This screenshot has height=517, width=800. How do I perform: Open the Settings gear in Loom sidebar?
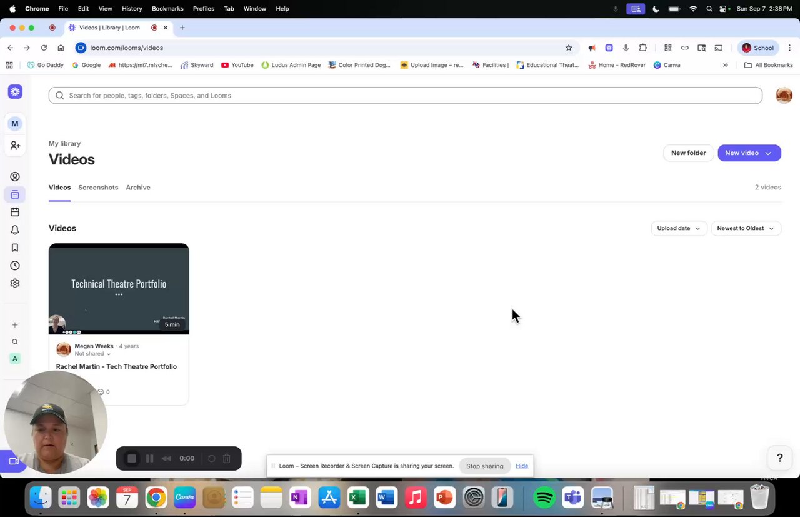click(15, 283)
